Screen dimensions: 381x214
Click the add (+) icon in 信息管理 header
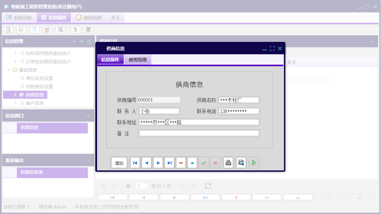81,41
